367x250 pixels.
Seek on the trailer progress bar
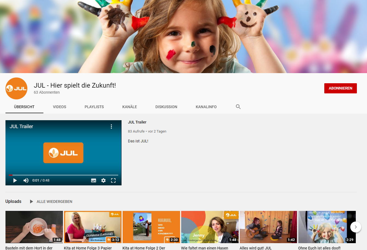tap(63, 175)
